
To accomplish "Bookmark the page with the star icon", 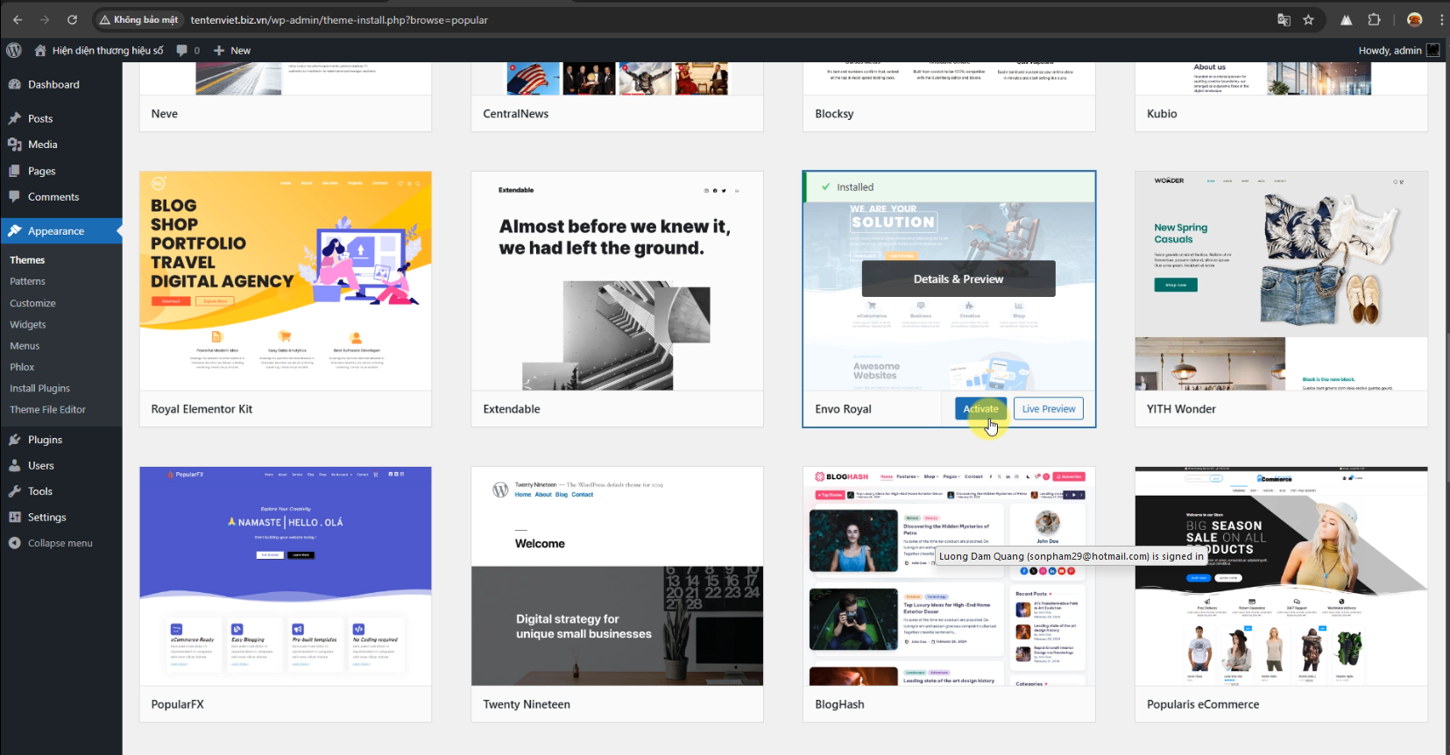I will tap(1308, 19).
